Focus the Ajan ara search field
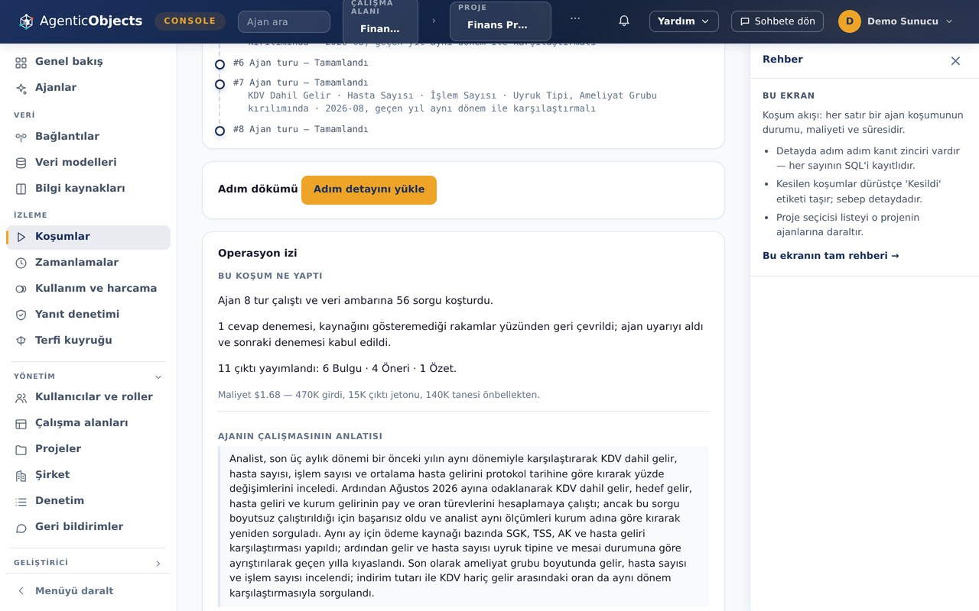 [284, 21]
